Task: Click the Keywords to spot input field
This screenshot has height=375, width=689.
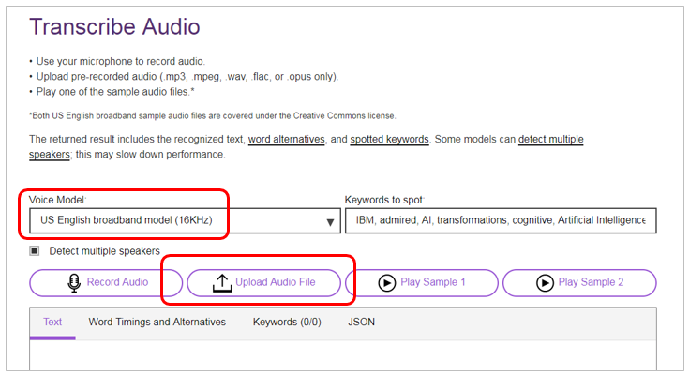Action: click(500, 220)
